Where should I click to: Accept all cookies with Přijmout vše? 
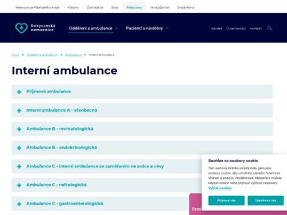click(x=226, y=201)
